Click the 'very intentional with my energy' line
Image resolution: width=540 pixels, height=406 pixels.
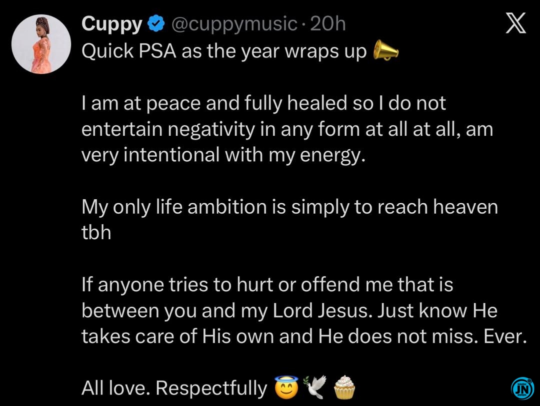coord(223,155)
